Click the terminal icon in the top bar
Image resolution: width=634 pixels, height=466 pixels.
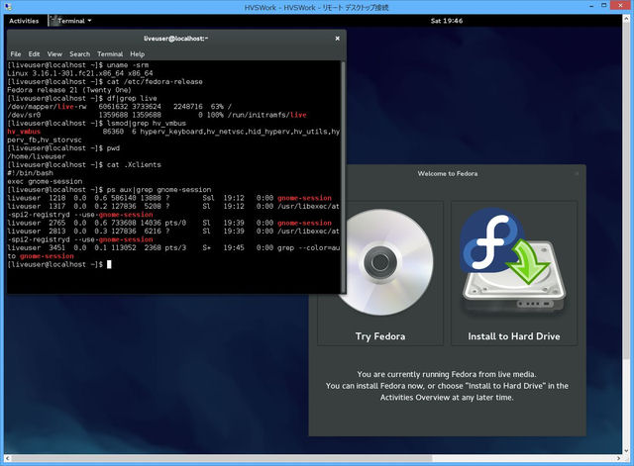point(53,21)
